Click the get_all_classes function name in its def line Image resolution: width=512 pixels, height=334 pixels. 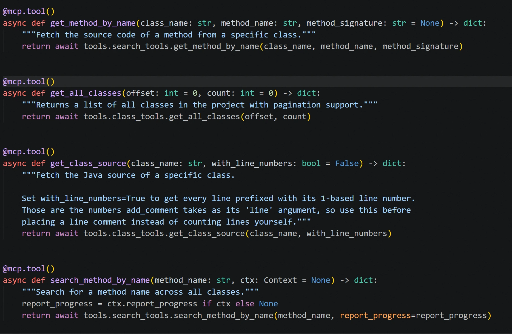[86, 93]
